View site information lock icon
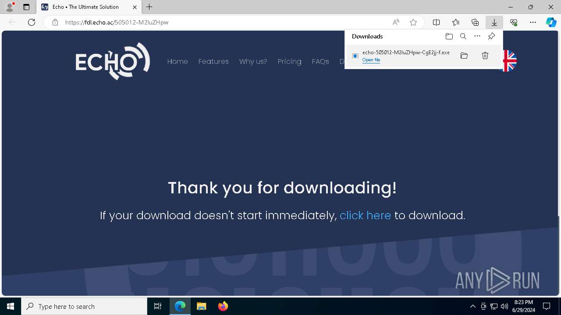 pos(55,22)
